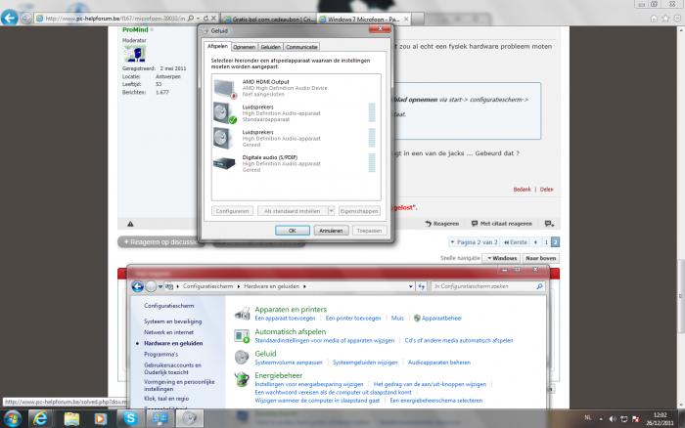Click refresh button in Configuratiescherm address bar
The image size is (685, 428).
point(422,286)
